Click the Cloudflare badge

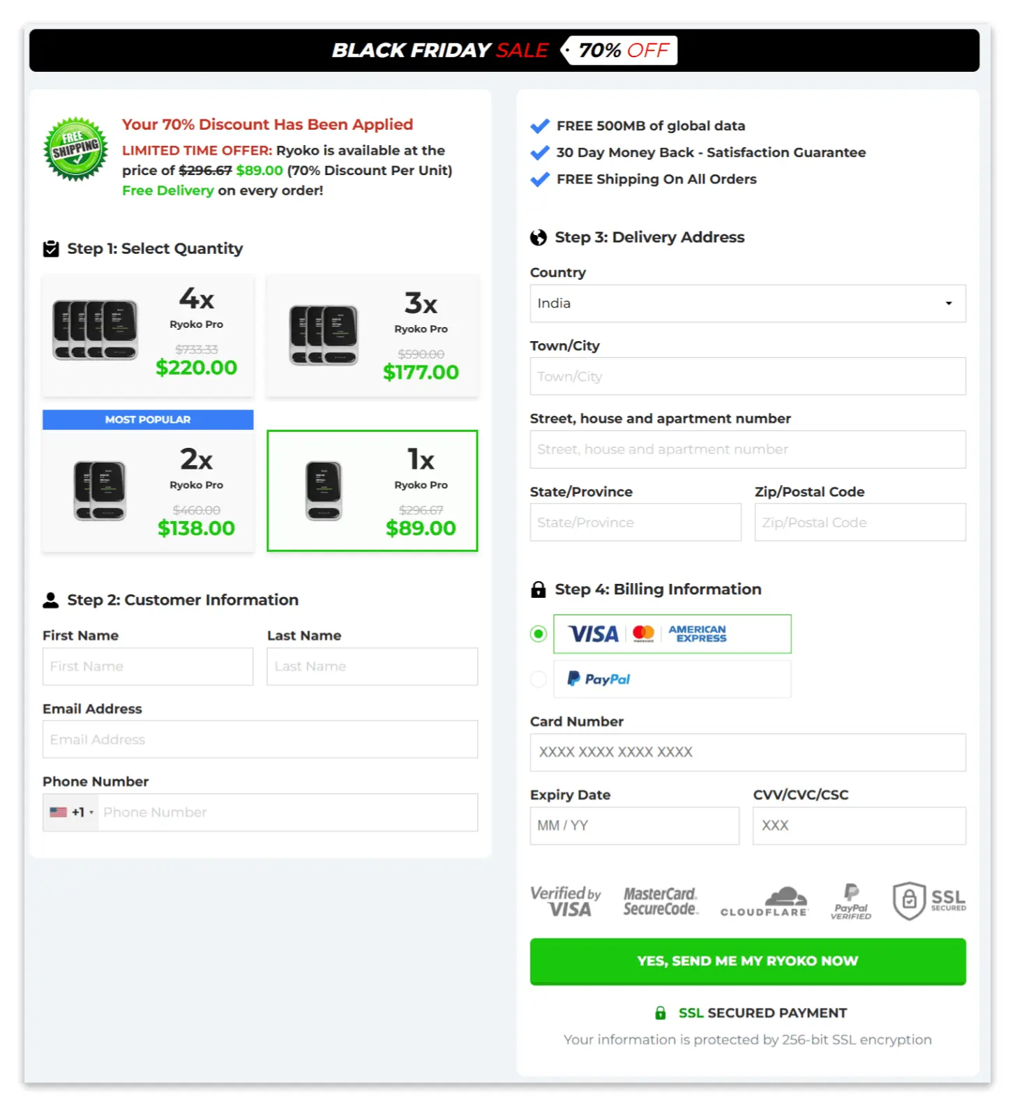pyautogui.click(x=765, y=901)
